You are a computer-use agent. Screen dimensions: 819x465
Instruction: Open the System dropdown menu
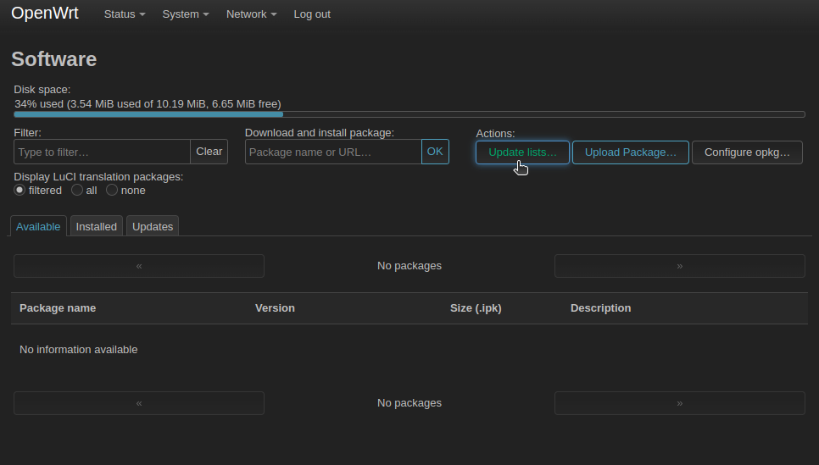pyautogui.click(x=185, y=14)
